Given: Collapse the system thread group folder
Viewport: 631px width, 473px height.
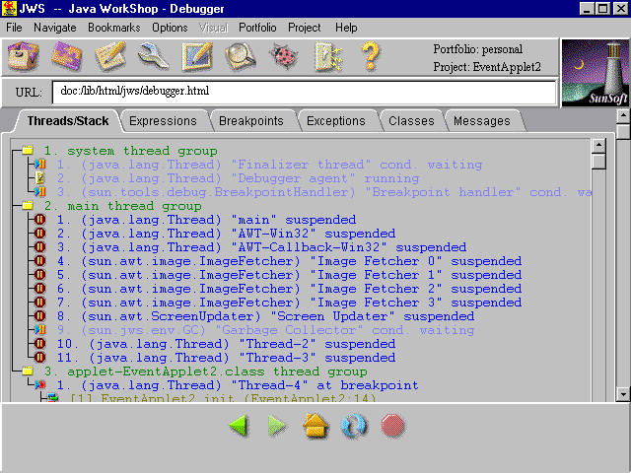Looking at the screenshot, I should coord(28,151).
